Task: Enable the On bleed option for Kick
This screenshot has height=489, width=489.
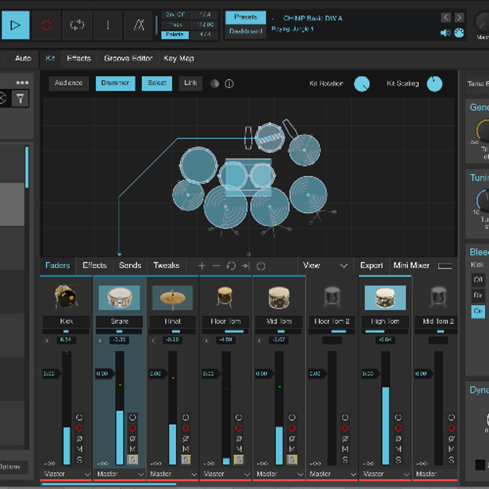Action: pos(478,312)
